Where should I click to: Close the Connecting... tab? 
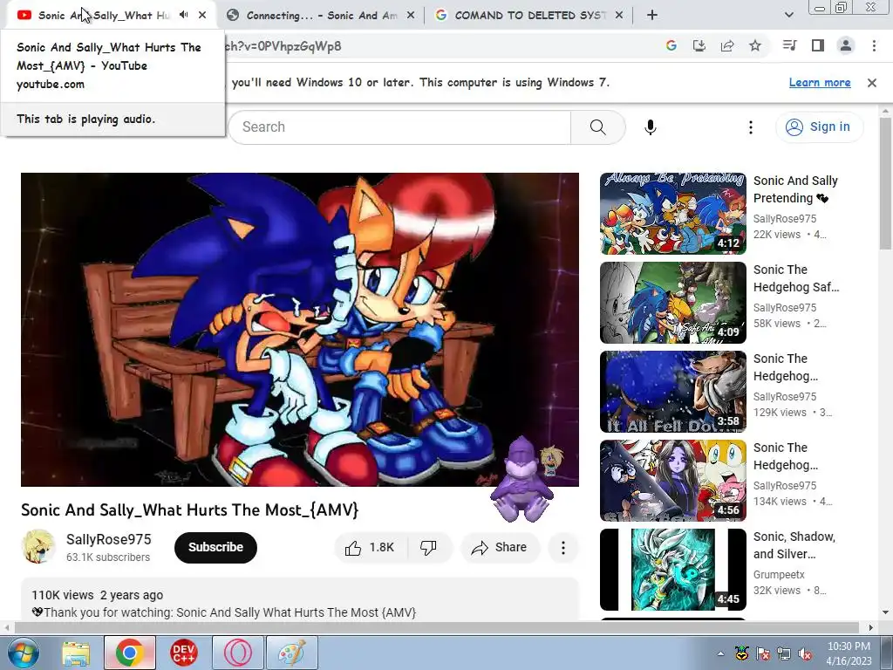coord(410,16)
